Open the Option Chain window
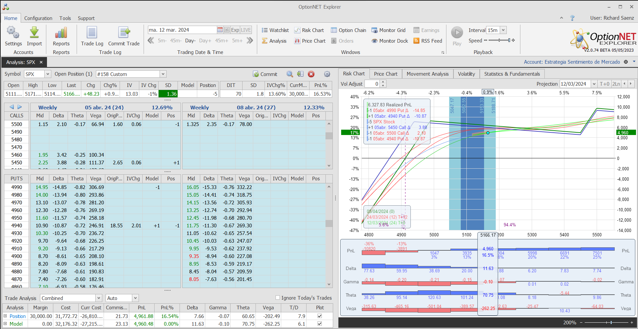Screen dimensions: 638x329 point(348,30)
